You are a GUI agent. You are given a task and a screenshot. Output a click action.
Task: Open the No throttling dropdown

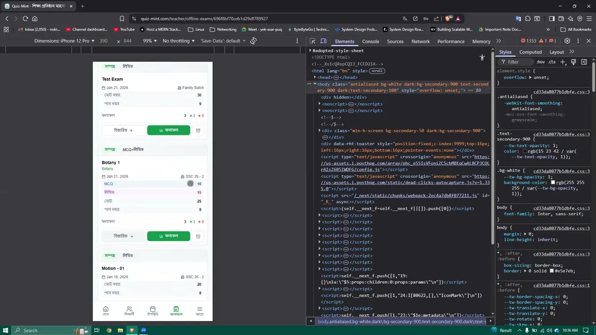coord(179,41)
